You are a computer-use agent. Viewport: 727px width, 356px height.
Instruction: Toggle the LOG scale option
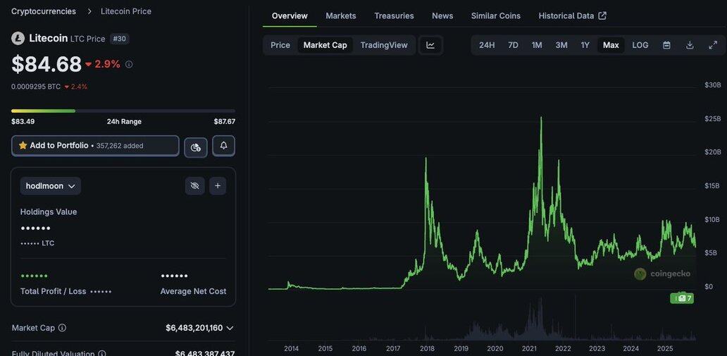[x=640, y=45]
